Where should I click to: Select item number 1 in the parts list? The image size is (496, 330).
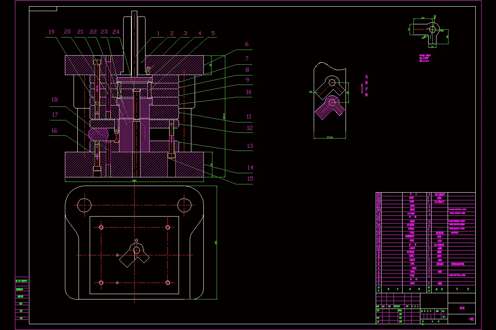point(379,284)
